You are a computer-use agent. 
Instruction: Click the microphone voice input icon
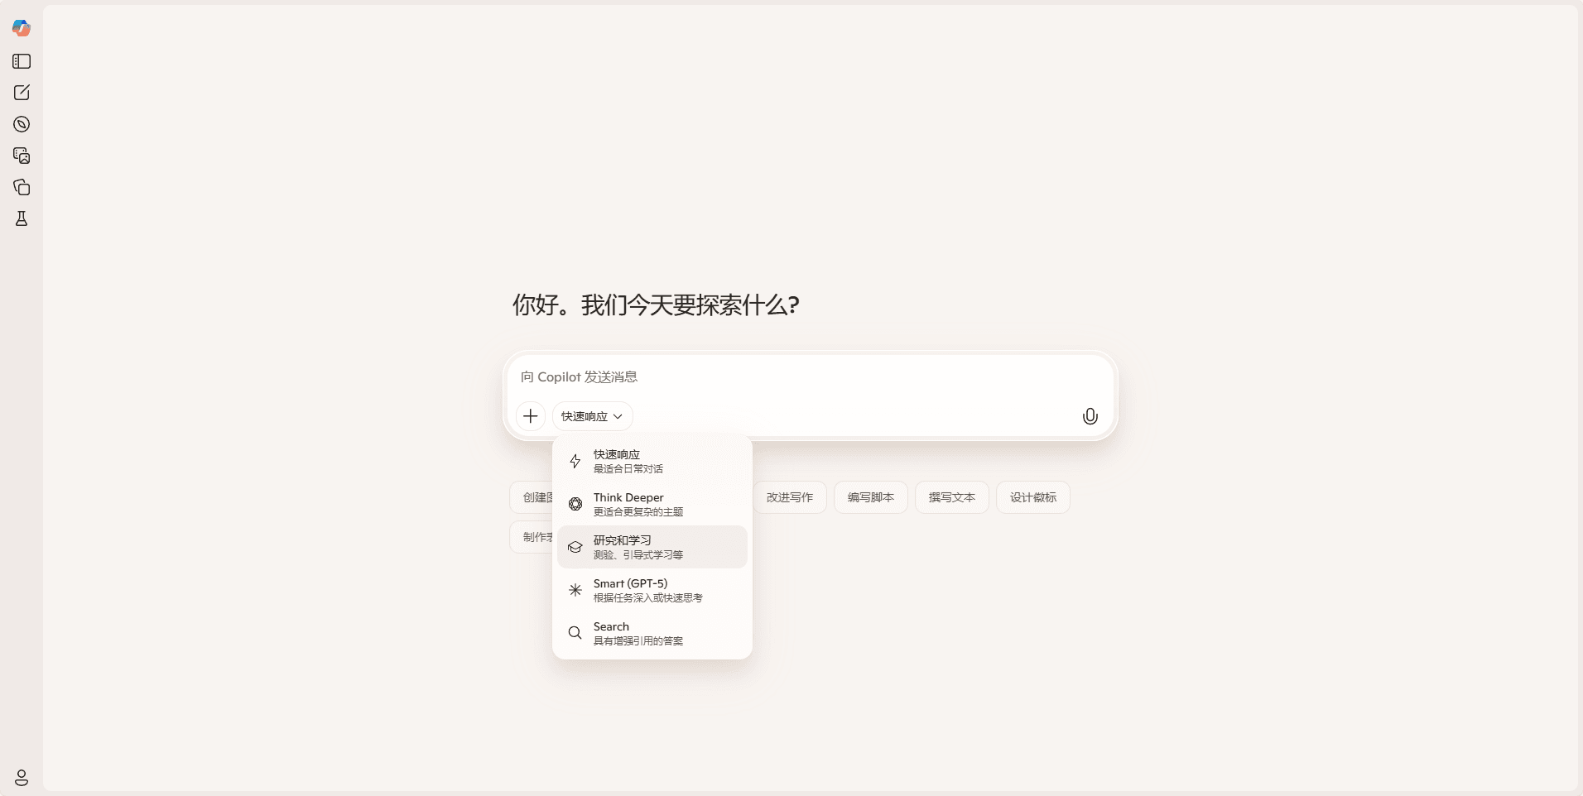(1090, 416)
